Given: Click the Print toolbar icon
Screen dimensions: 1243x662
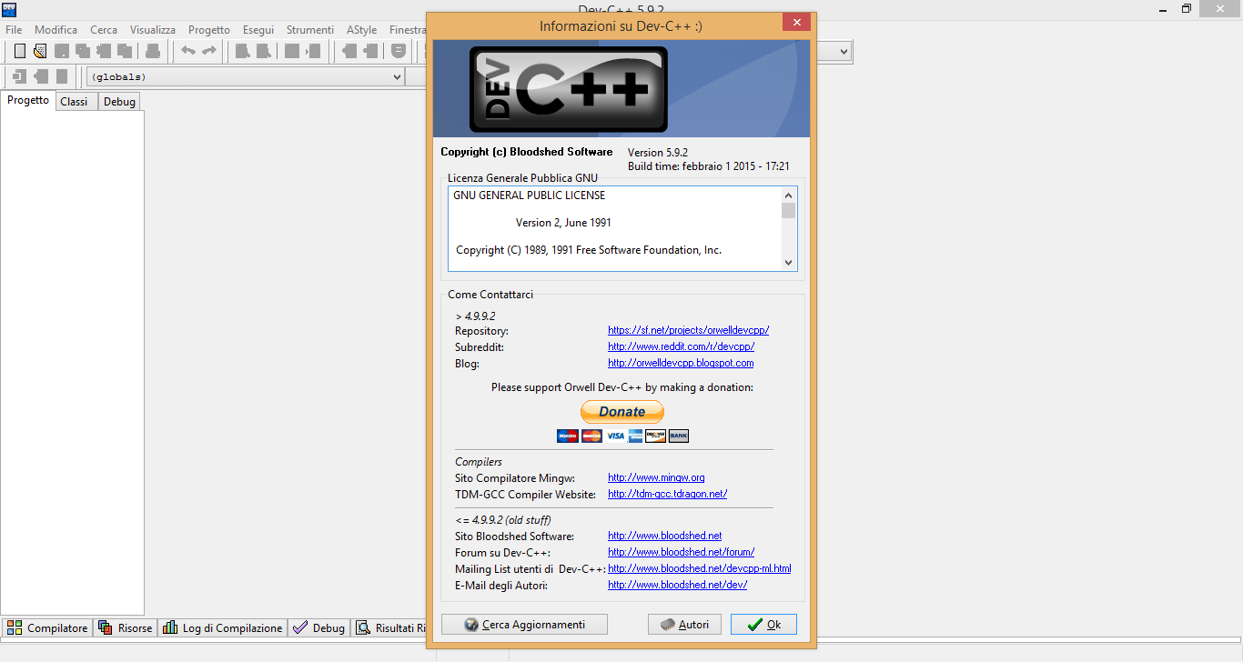Looking at the screenshot, I should 153,51.
